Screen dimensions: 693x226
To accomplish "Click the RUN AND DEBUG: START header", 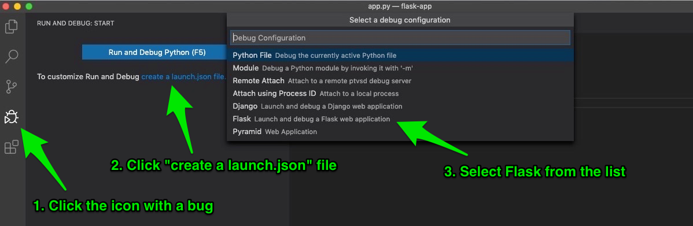I will click(76, 23).
